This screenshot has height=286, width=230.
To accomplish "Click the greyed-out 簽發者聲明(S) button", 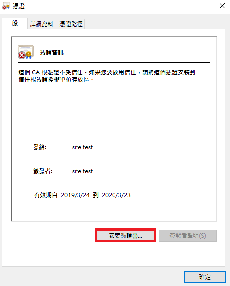I will coord(188,236).
